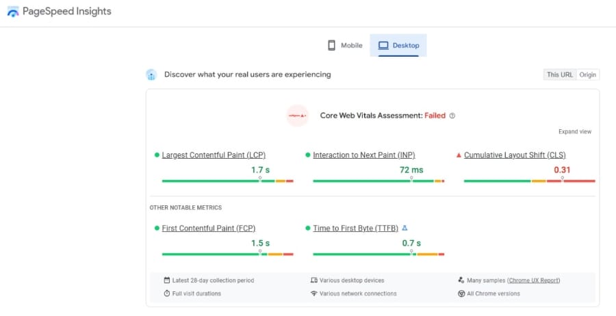The width and height of the screenshot is (616, 316).
Task: Switch to the Origin toggle option
Action: (587, 75)
